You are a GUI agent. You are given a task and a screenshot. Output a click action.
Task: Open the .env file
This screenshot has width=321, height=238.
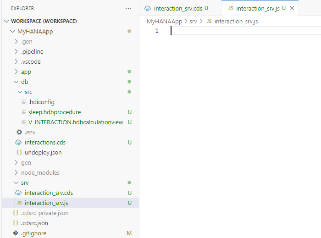pyautogui.click(x=30, y=133)
